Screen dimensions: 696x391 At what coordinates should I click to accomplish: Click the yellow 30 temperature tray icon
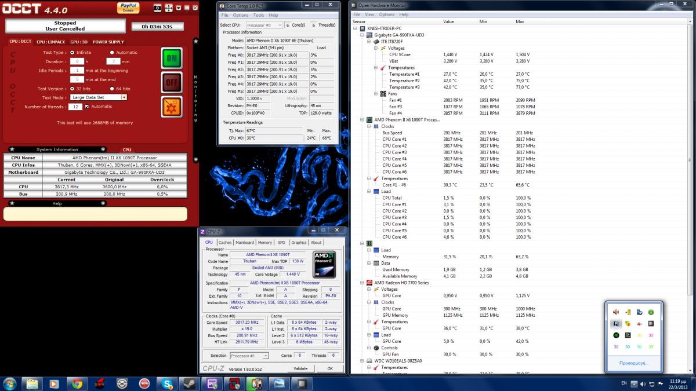(x=639, y=335)
